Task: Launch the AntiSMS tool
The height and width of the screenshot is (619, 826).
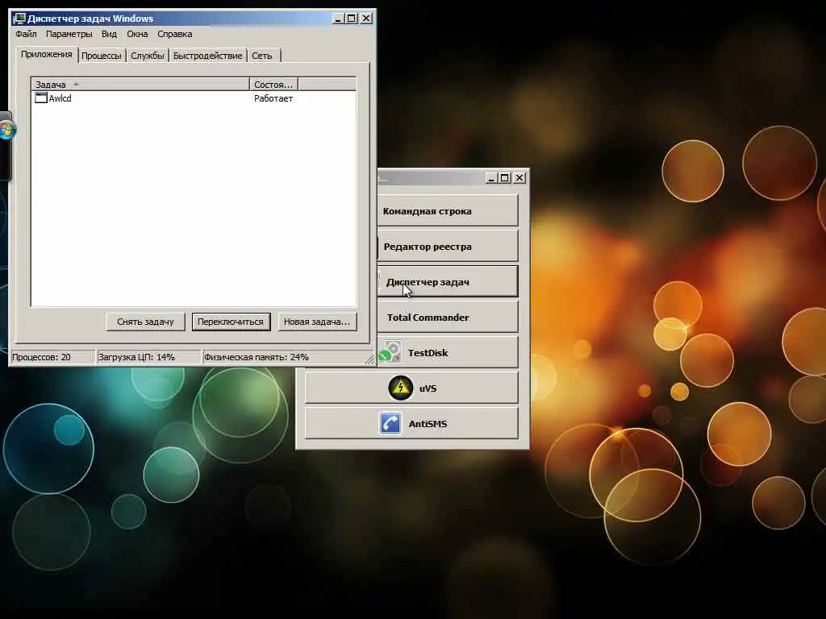Action: click(x=411, y=423)
